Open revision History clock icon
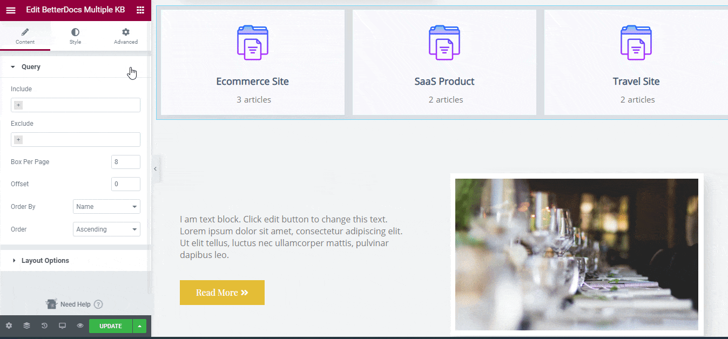This screenshot has height=339, width=728. [44, 326]
